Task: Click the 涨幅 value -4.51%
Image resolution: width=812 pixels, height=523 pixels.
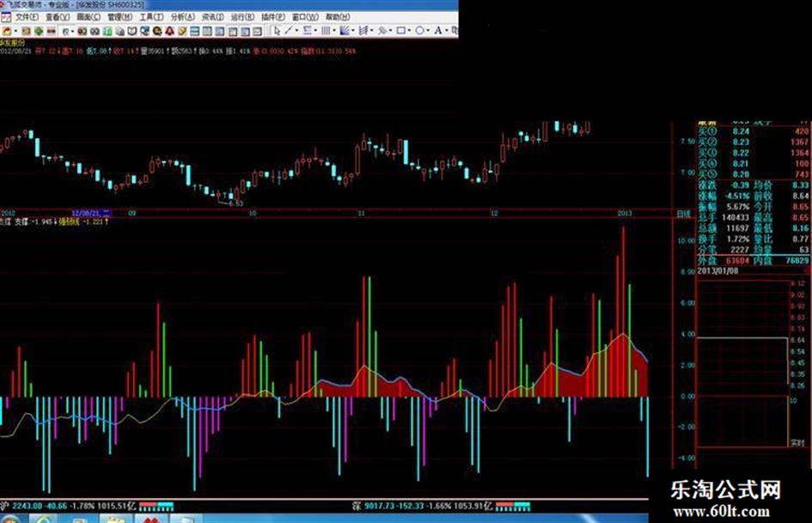Action: click(x=737, y=197)
